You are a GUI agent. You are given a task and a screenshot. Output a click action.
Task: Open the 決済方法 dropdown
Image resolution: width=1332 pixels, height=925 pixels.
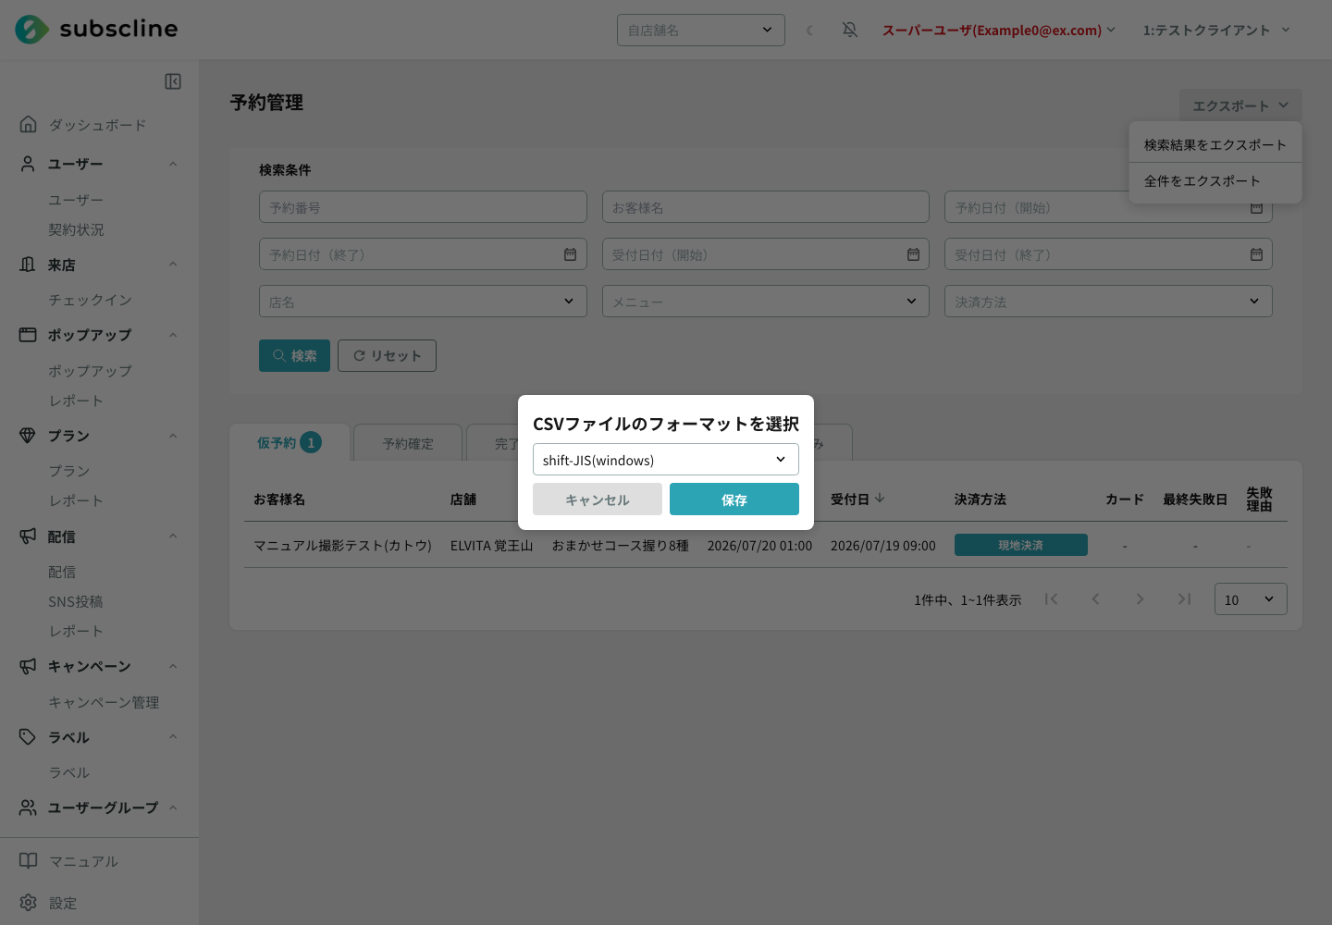tap(1108, 302)
